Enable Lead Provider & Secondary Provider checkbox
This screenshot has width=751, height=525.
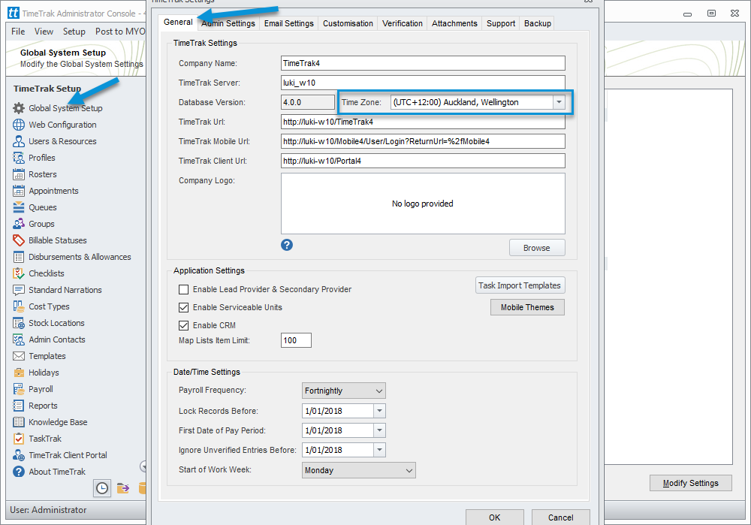183,289
